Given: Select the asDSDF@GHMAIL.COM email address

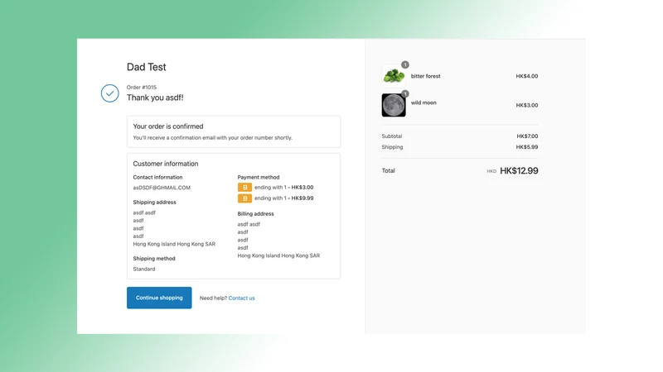Looking at the screenshot, I should (162, 188).
